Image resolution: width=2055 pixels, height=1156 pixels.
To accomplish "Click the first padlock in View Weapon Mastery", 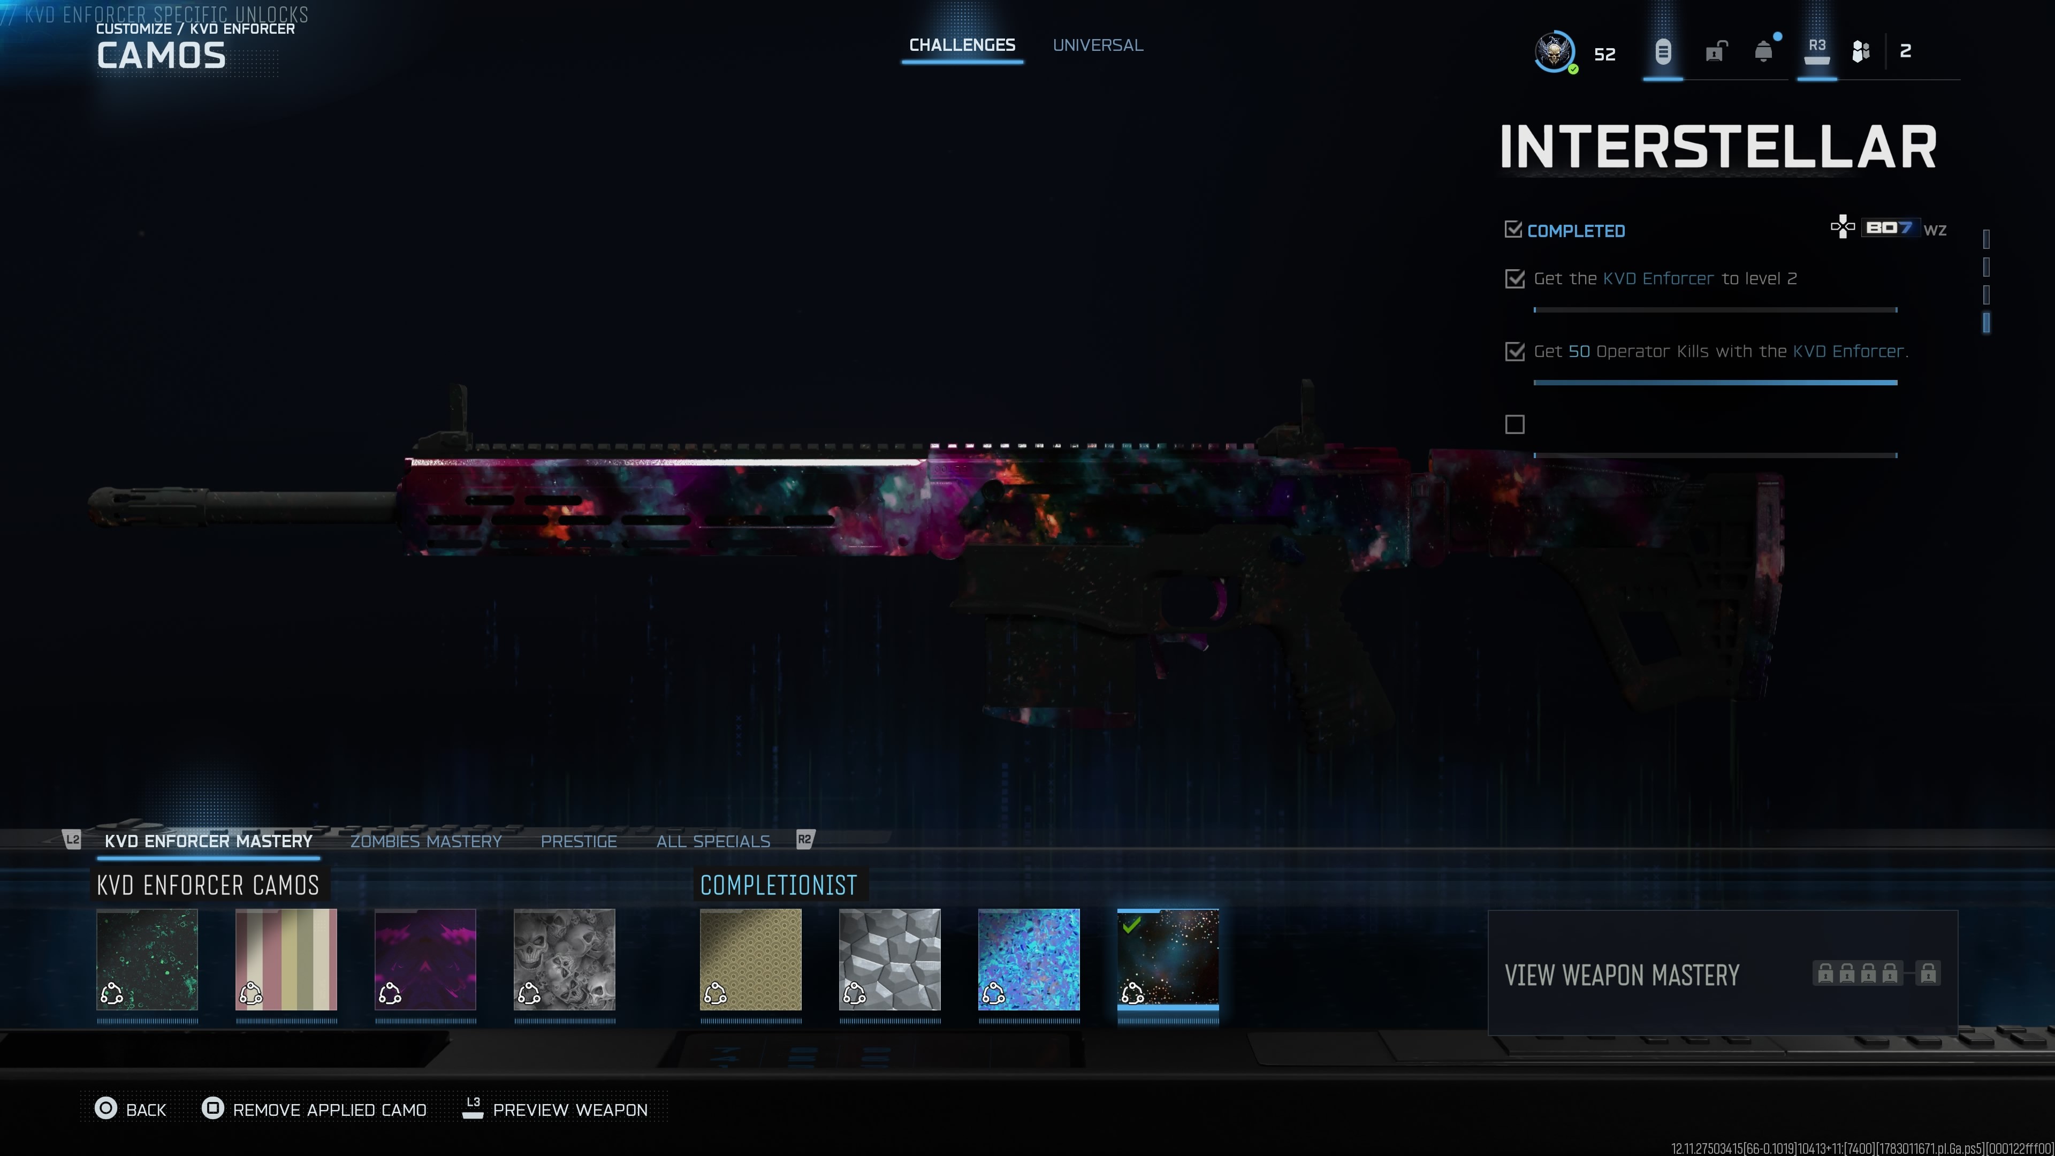I will (x=1825, y=974).
